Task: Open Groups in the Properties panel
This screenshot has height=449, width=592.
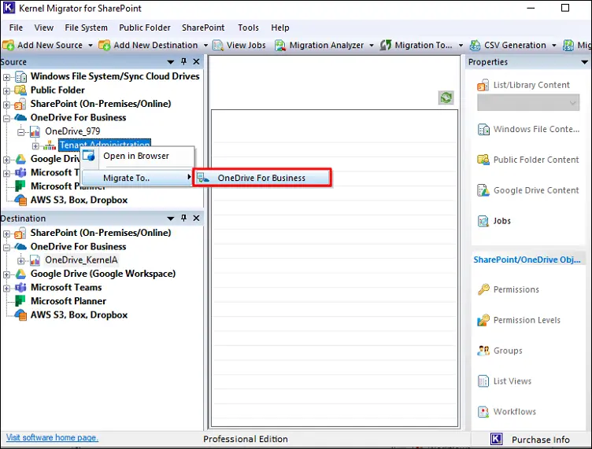Action: pyautogui.click(x=499, y=351)
